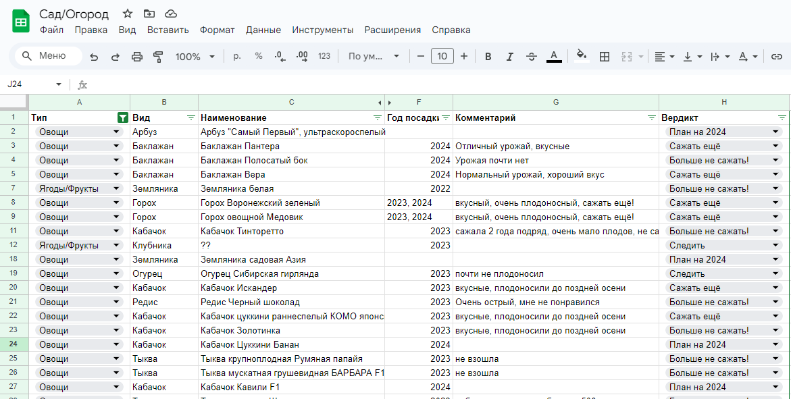The height and width of the screenshot is (399, 791).
Task: Format selected cell as percent
Action: (258, 56)
